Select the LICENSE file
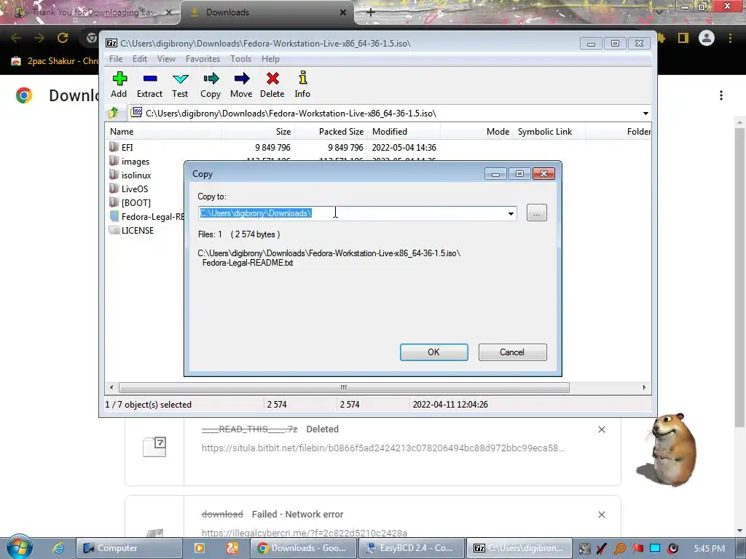Screen dimensions: 746x559 [x=138, y=231]
